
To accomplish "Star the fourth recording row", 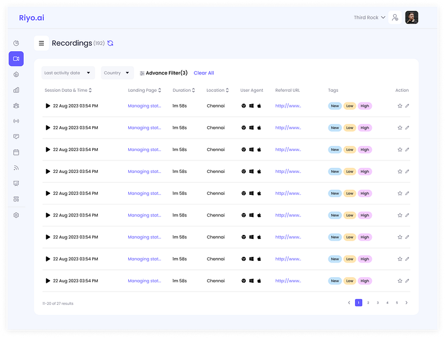I will tap(400, 171).
